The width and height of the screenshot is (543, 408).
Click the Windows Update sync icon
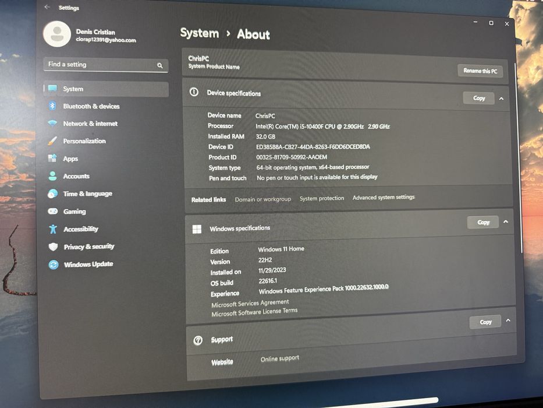[54, 265]
